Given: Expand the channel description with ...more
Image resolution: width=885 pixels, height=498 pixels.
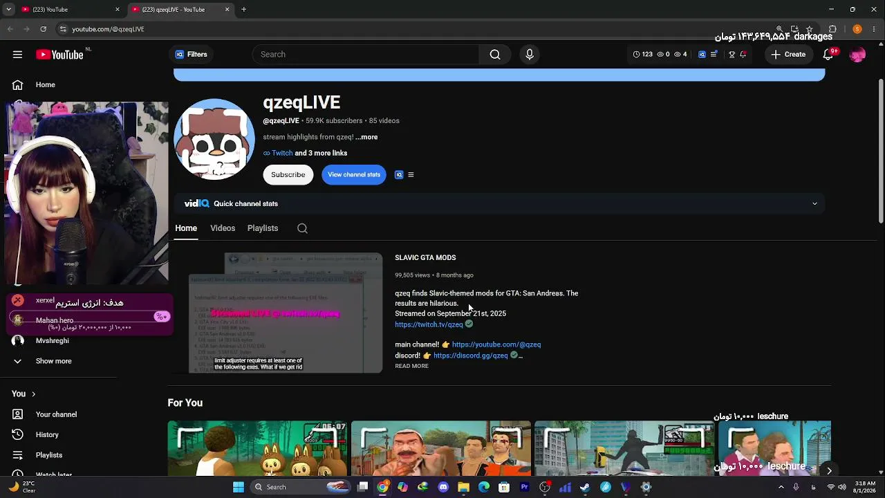Looking at the screenshot, I should pos(366,137).
